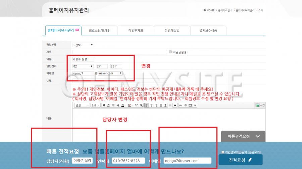The width and height of the screenshot is (302, 169).
Task: Insert a table from editor toolbar
Action: [x=190, y=105]
